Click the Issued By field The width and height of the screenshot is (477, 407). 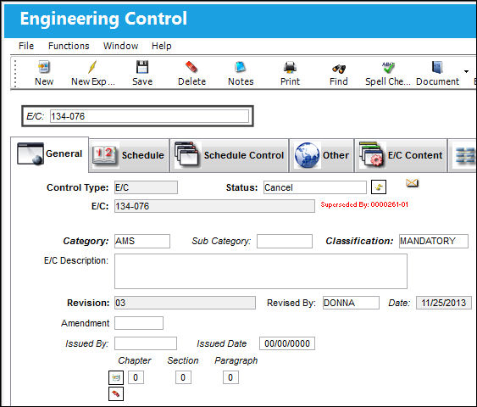146,343
